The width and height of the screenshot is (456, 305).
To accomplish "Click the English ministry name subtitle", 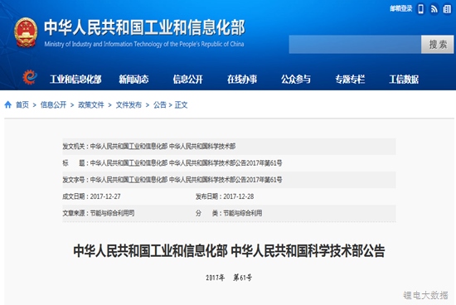I will point(144,44).
